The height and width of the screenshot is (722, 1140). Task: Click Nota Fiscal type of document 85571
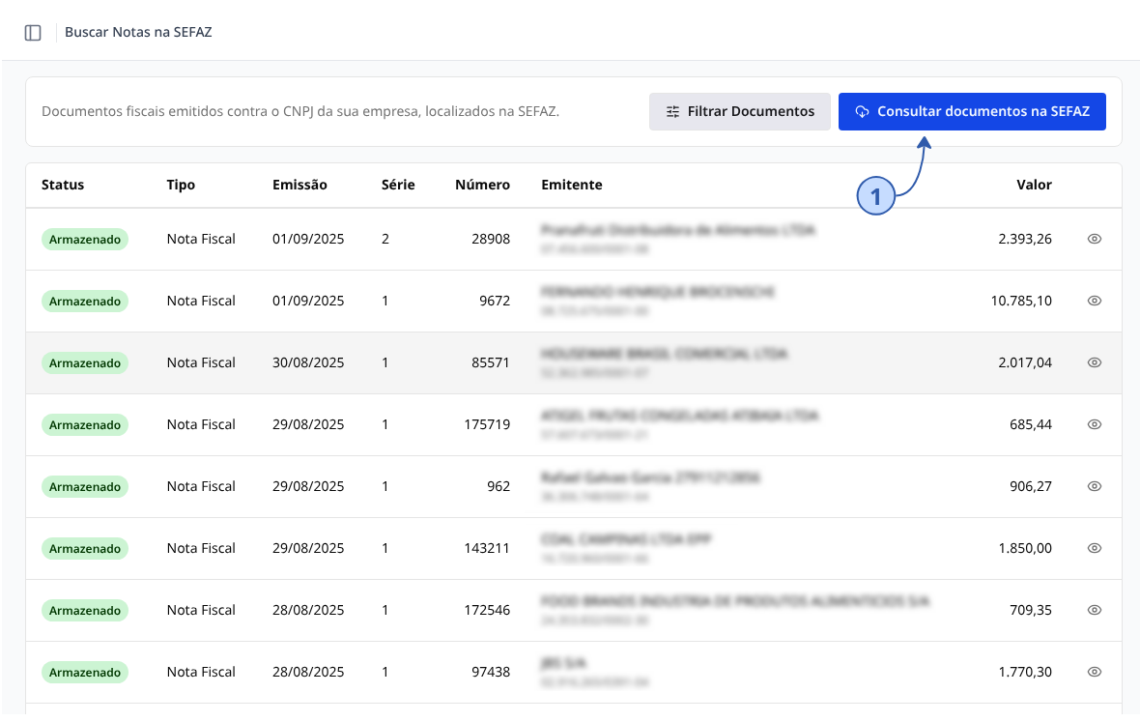point(201,362)
